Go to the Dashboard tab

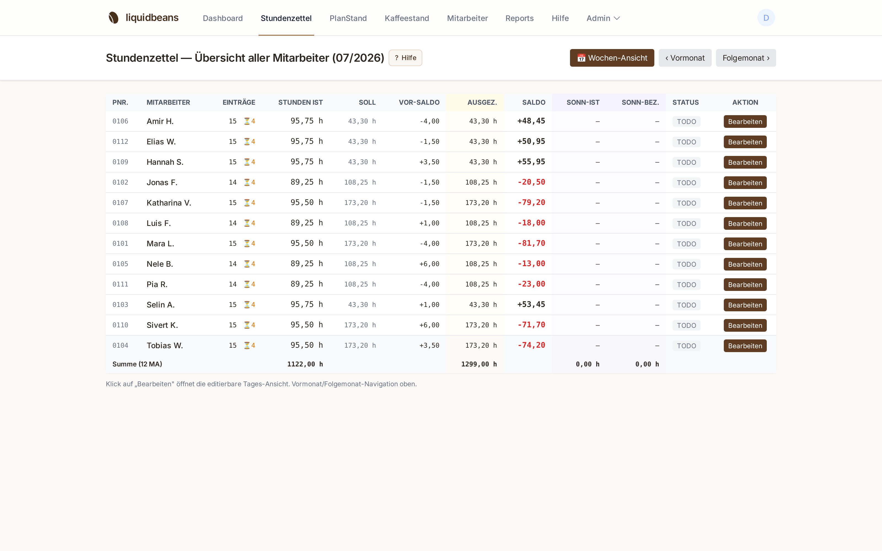223,18
